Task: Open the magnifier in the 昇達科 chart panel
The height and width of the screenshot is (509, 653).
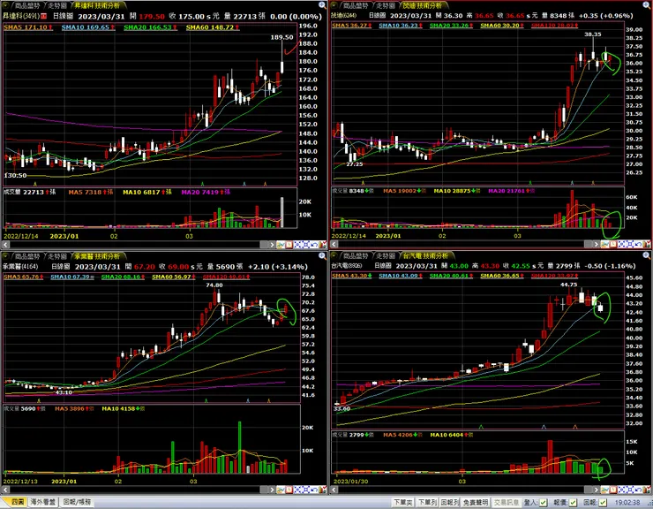Action: click(322, 5)
